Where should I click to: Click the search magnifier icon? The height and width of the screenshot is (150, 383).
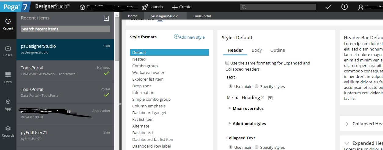[x=243, y=7]
